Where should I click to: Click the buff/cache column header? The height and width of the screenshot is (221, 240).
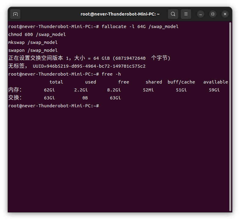[x=181, y=82]
